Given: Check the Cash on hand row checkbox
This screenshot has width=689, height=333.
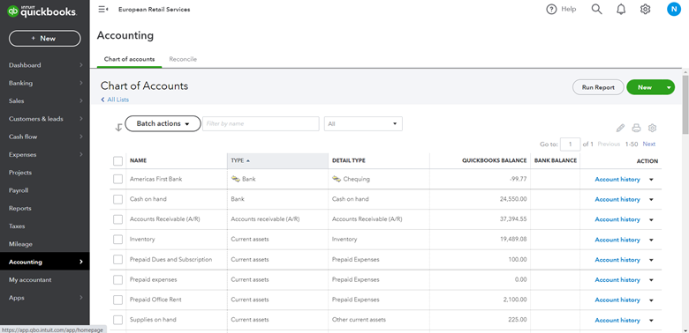Looking at the screenshot, I should (x=117, y=199).
